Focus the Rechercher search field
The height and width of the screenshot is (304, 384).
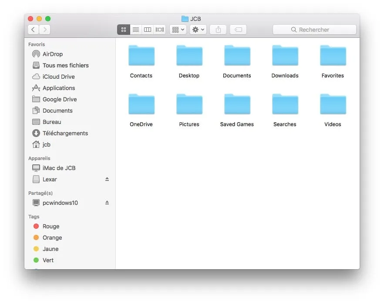pos(314,30)
